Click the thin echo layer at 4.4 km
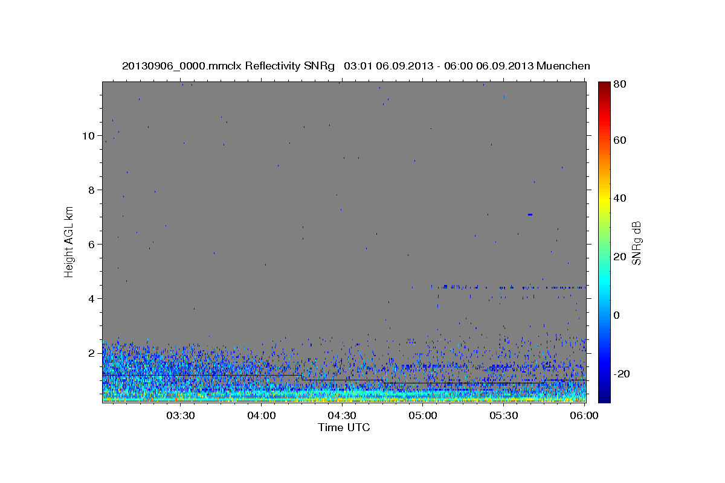Image resolution: width=725 pixels, height=483 pixels. pos(507,287)
